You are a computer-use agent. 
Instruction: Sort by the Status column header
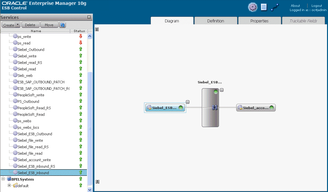79,31
